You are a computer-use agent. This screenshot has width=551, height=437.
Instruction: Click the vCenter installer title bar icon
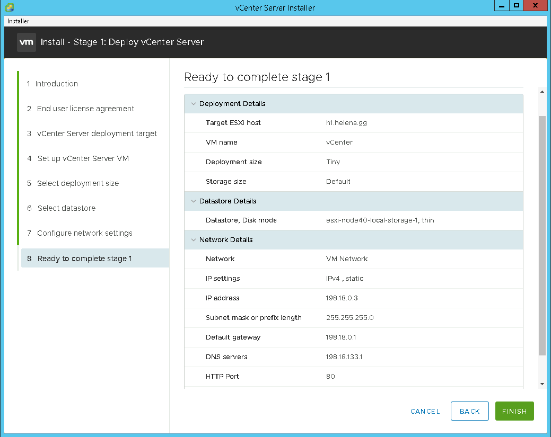click(10, 7)
